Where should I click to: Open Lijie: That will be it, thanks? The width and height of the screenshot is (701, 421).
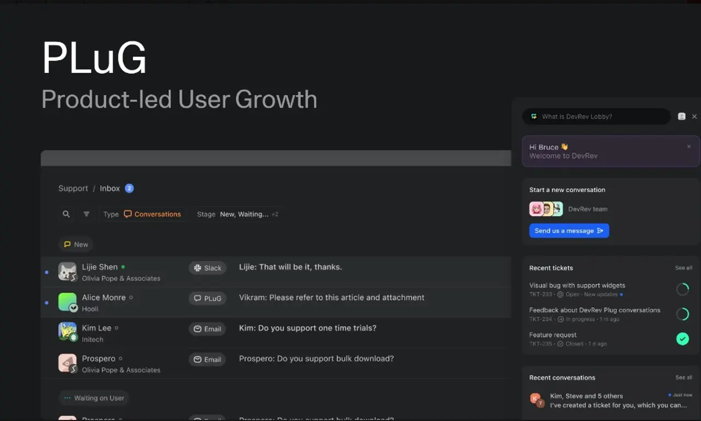tap(290, 267)
